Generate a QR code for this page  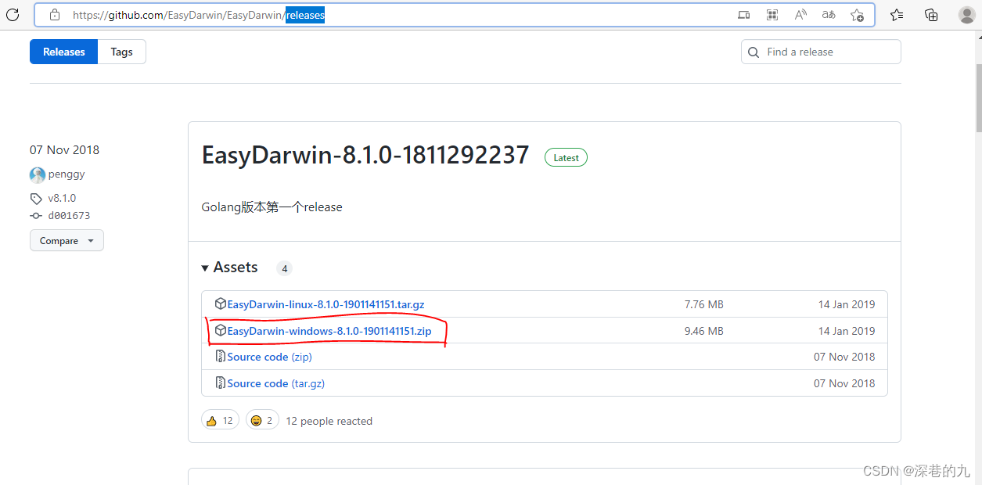pyautogui.click(x=772, y=14)
